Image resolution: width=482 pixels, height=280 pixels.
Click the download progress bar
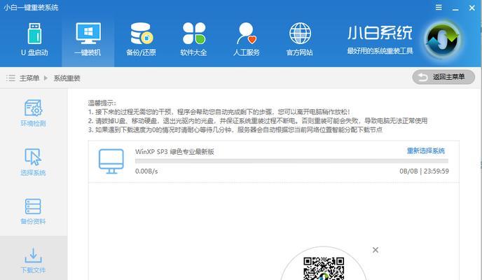291,161
